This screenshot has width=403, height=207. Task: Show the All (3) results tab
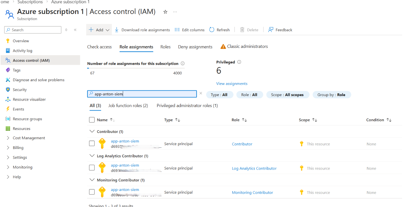tap(95, 106)
